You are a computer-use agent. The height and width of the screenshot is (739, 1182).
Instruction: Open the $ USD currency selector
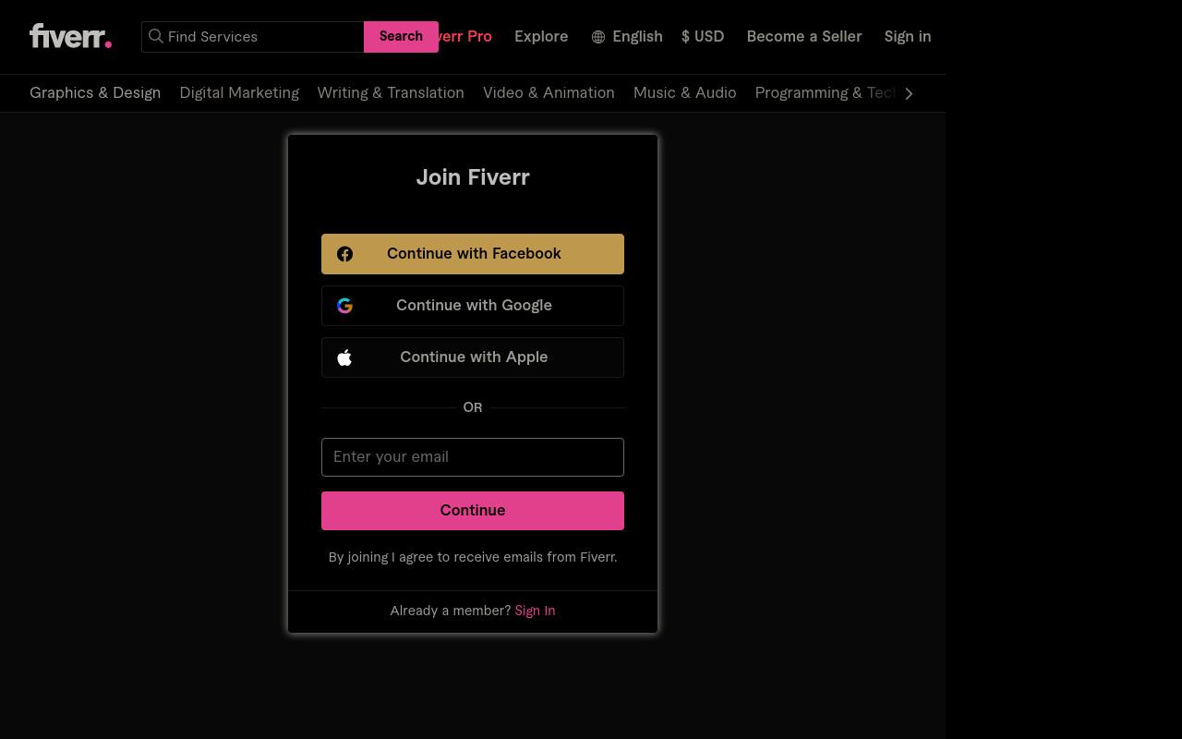703,37
